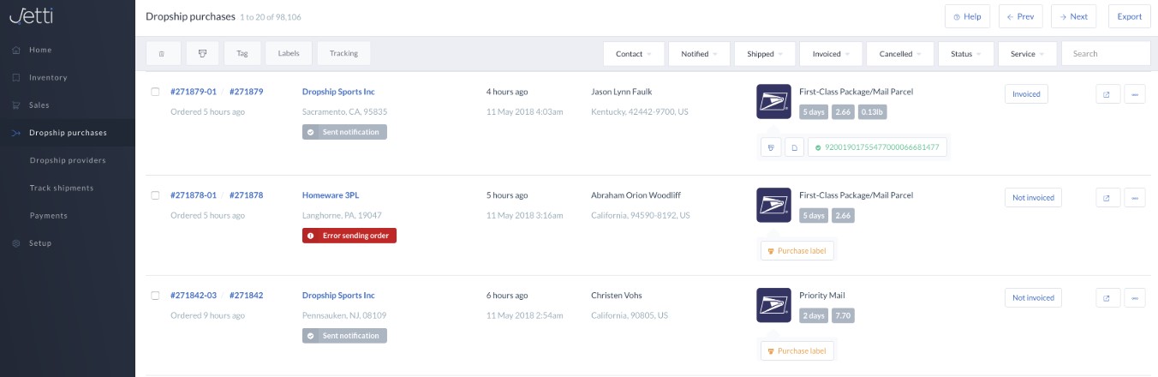Click print label icon under first shipment
This screenshot has height=377, width=1158.
[x=771, y=147]
